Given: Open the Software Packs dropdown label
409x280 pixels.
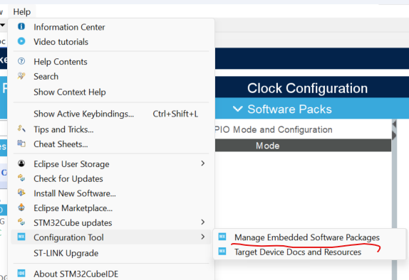Looking at the screenshot, I should (x=289, y=109).
